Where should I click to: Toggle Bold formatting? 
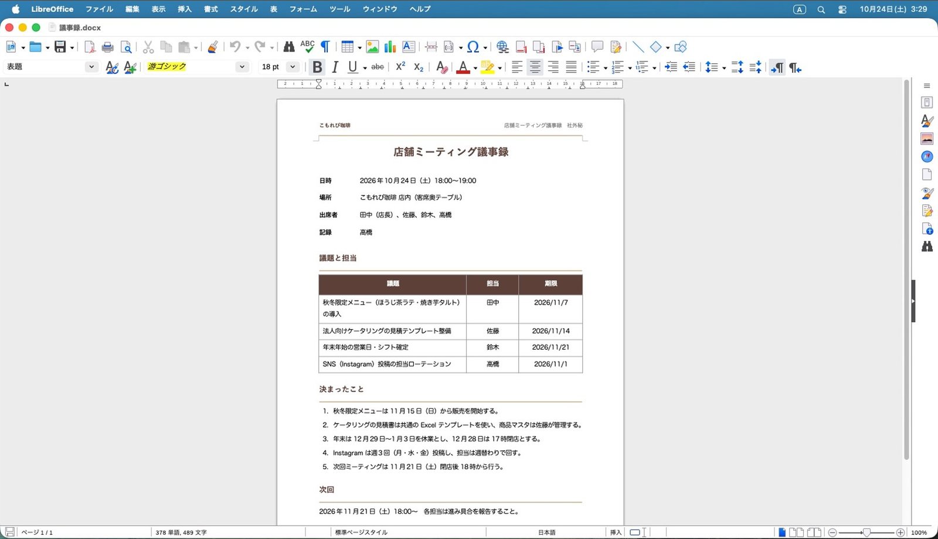317,67
